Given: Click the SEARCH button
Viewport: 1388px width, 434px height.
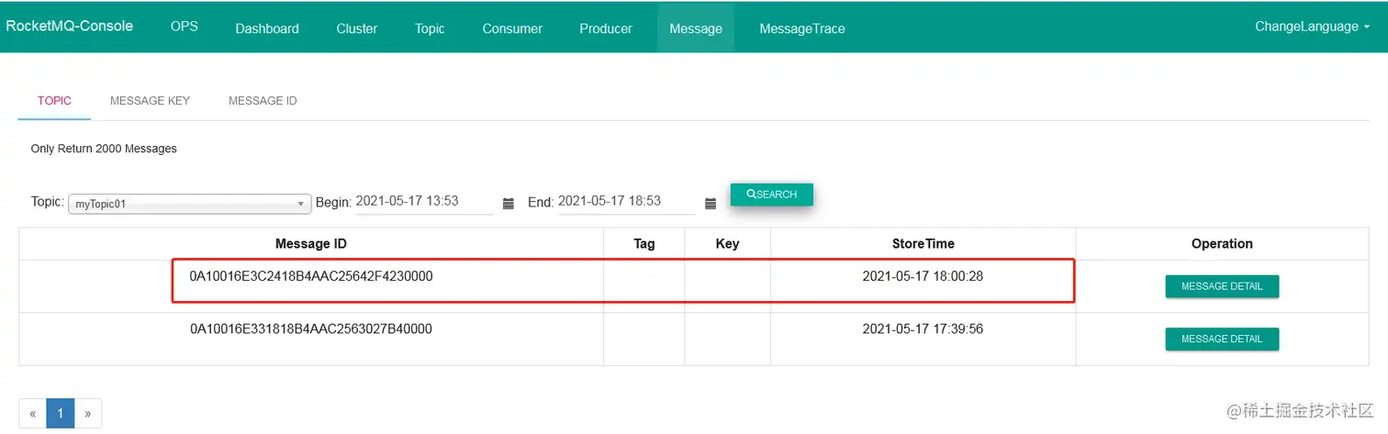Looking at the screenshot, I should pos(772,195).
